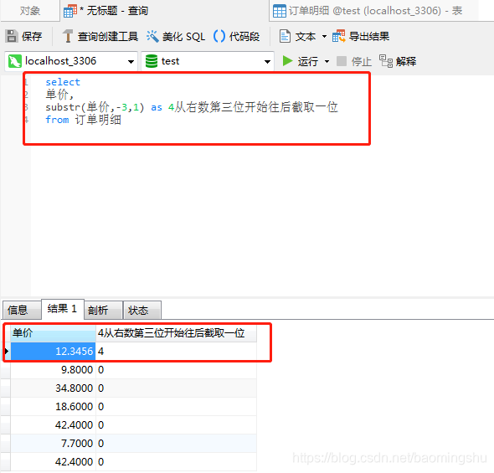Click the current row indicator arrow

(7, 351)
